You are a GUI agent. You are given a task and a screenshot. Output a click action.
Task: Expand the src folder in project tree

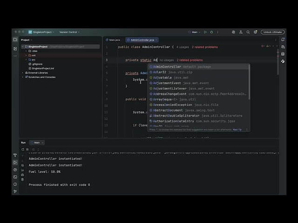(x=26, y=59)
